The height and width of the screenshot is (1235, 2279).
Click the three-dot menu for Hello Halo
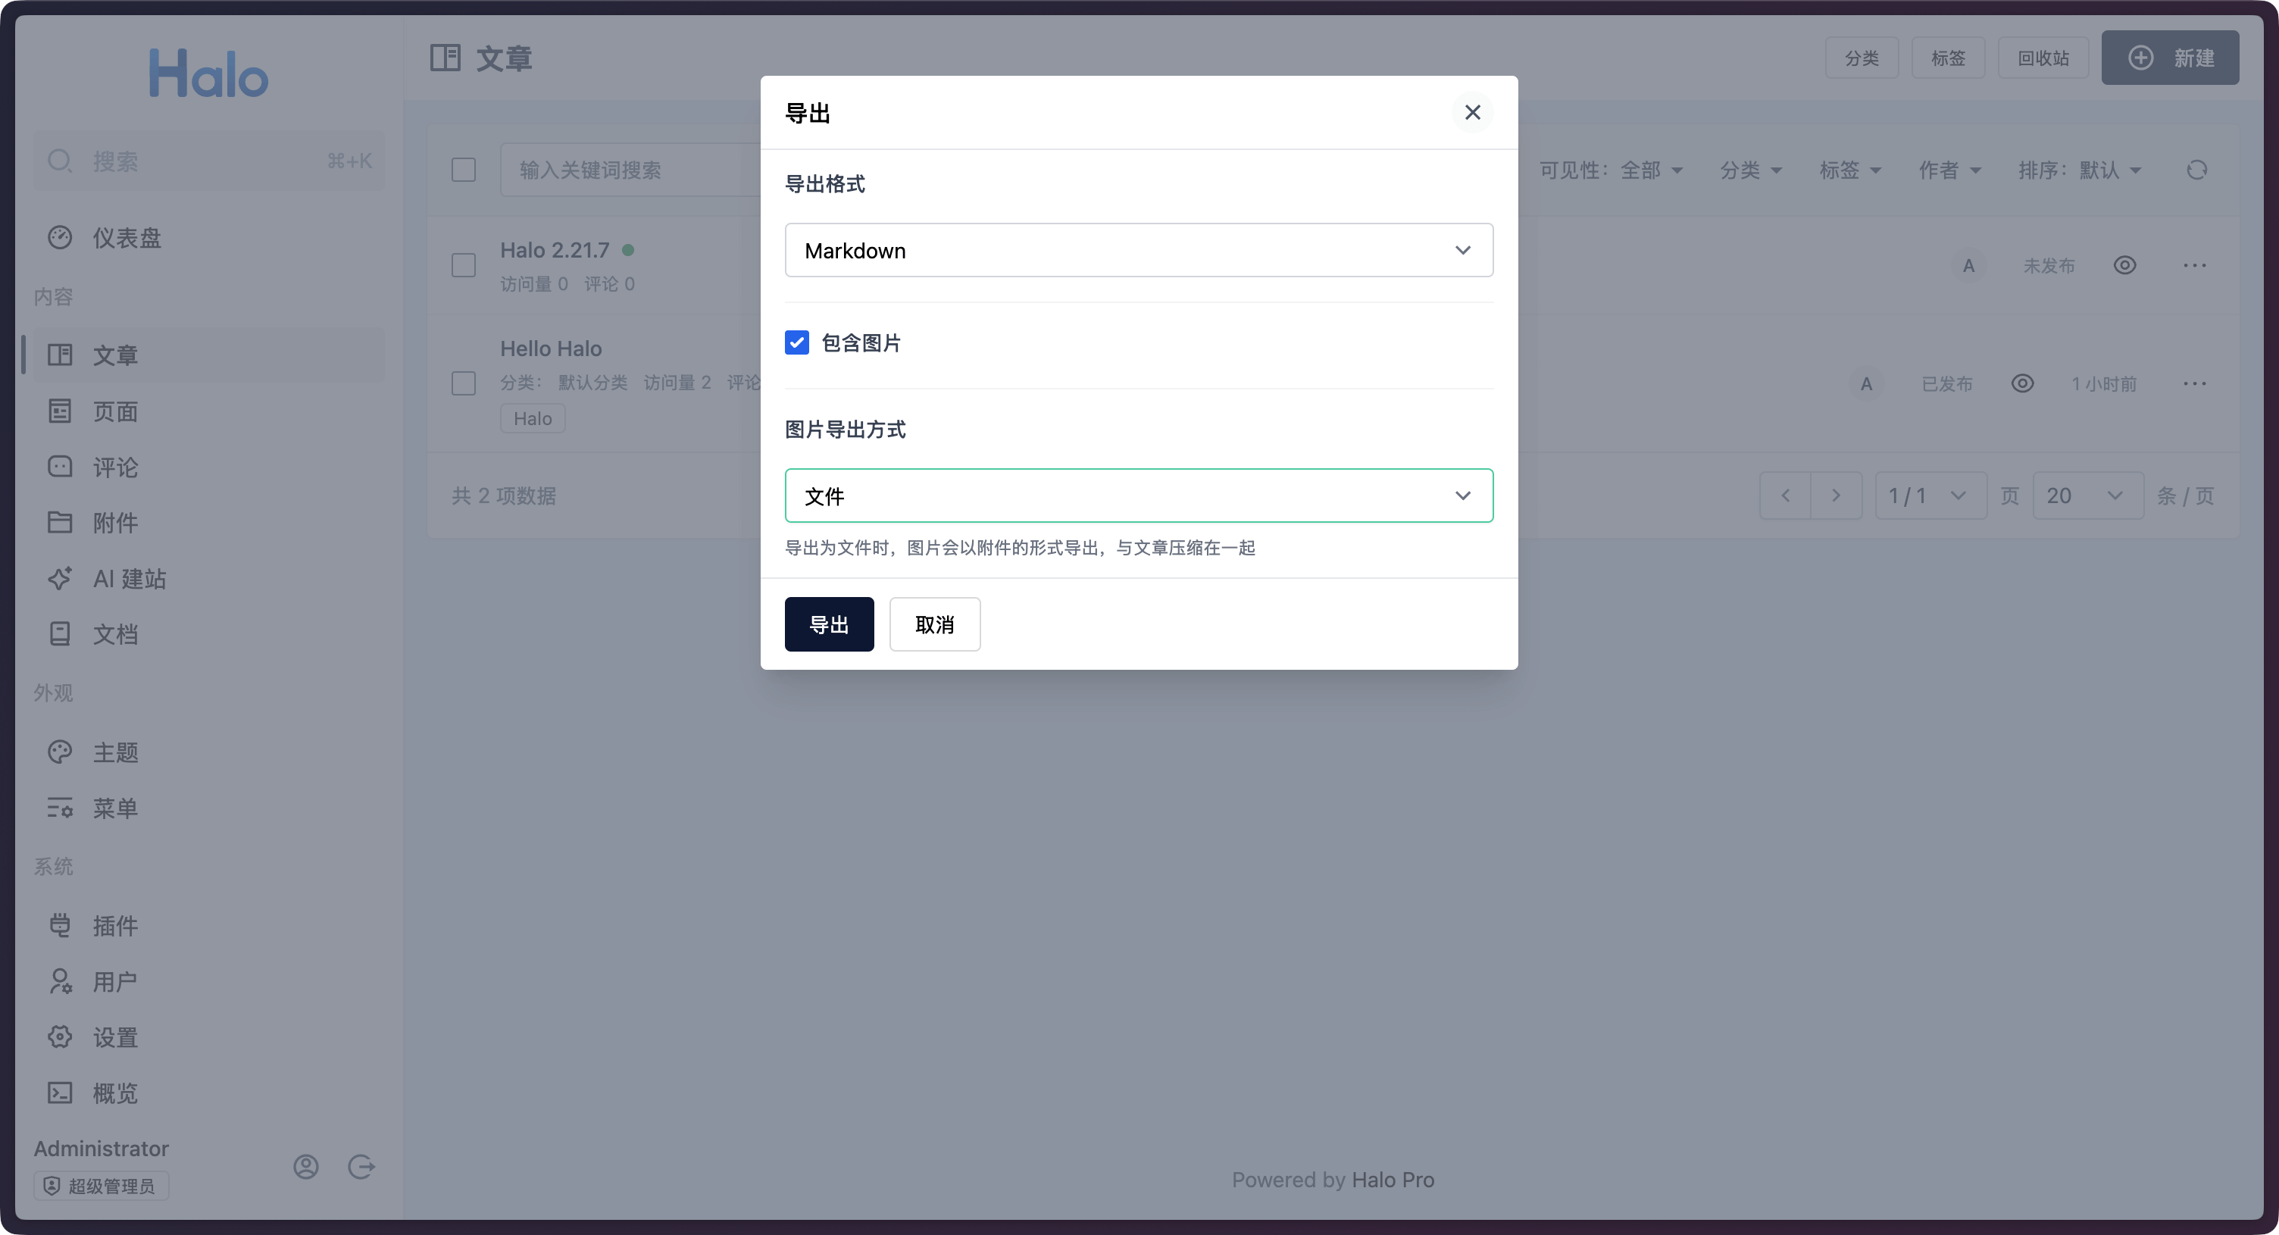tap(2194, 383)
